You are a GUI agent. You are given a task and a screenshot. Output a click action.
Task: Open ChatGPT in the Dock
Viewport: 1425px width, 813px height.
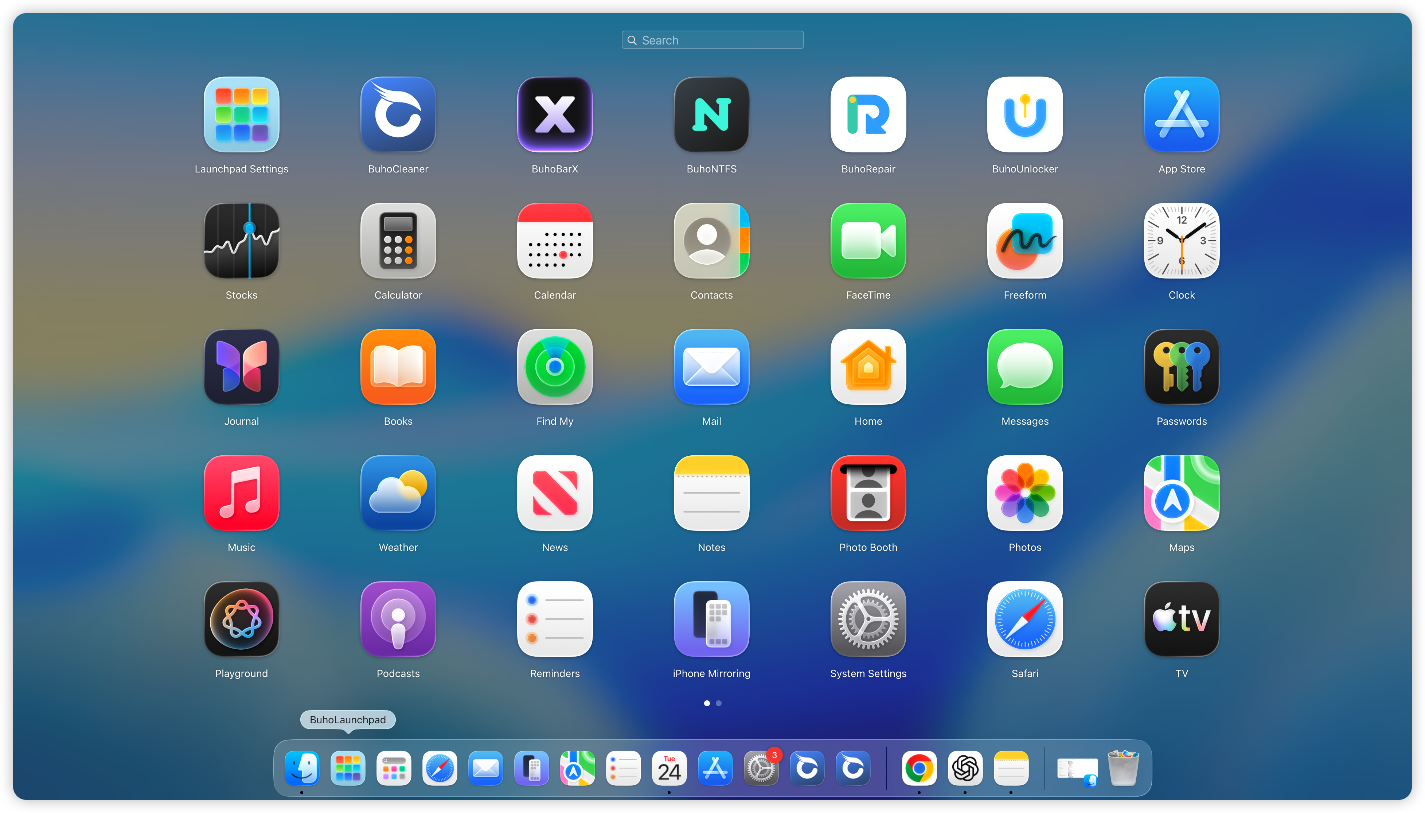click(x=965, y=769)
